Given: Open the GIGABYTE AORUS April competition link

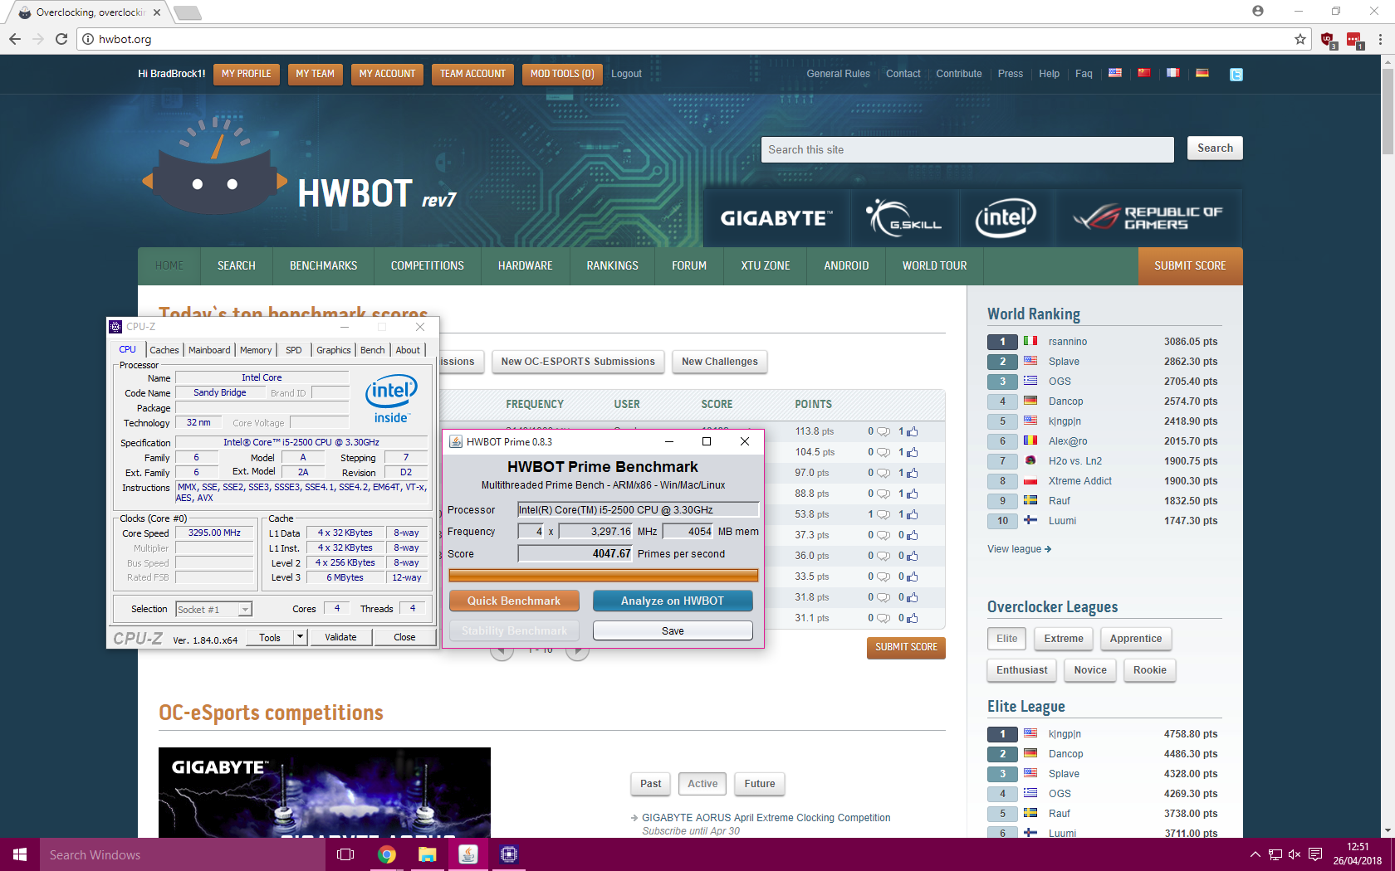Looking at the screenshot, I should (x=766, y=818).
